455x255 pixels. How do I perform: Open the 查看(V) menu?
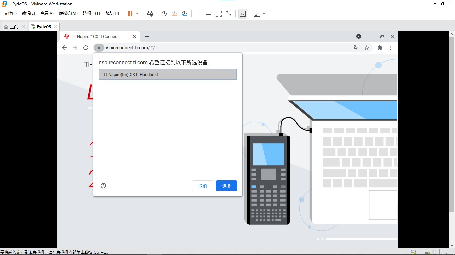(x=47, y=13)
